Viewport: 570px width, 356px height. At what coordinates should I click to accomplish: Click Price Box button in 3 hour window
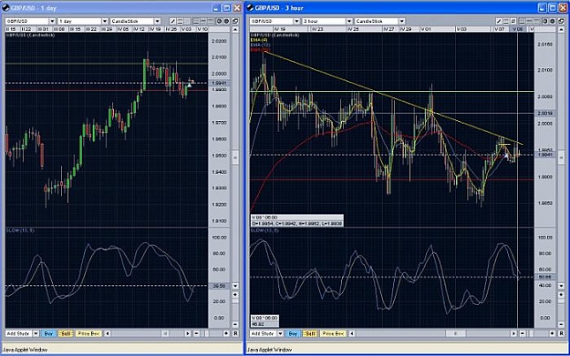tap(334, 333)
